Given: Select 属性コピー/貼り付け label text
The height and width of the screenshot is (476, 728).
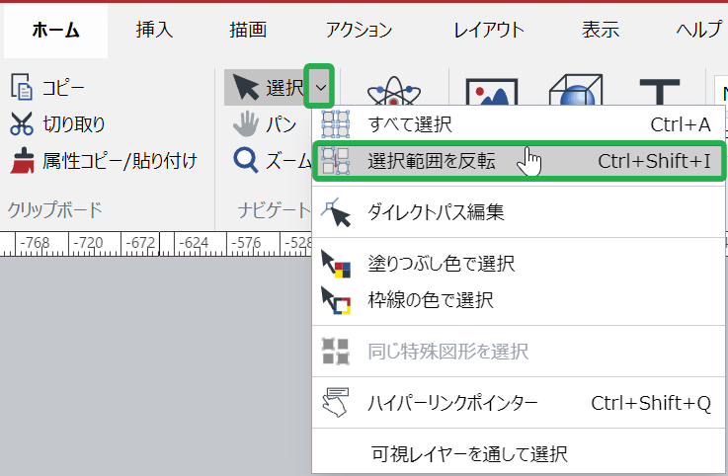Looking at the screenshot, I should tap(120, 161).
